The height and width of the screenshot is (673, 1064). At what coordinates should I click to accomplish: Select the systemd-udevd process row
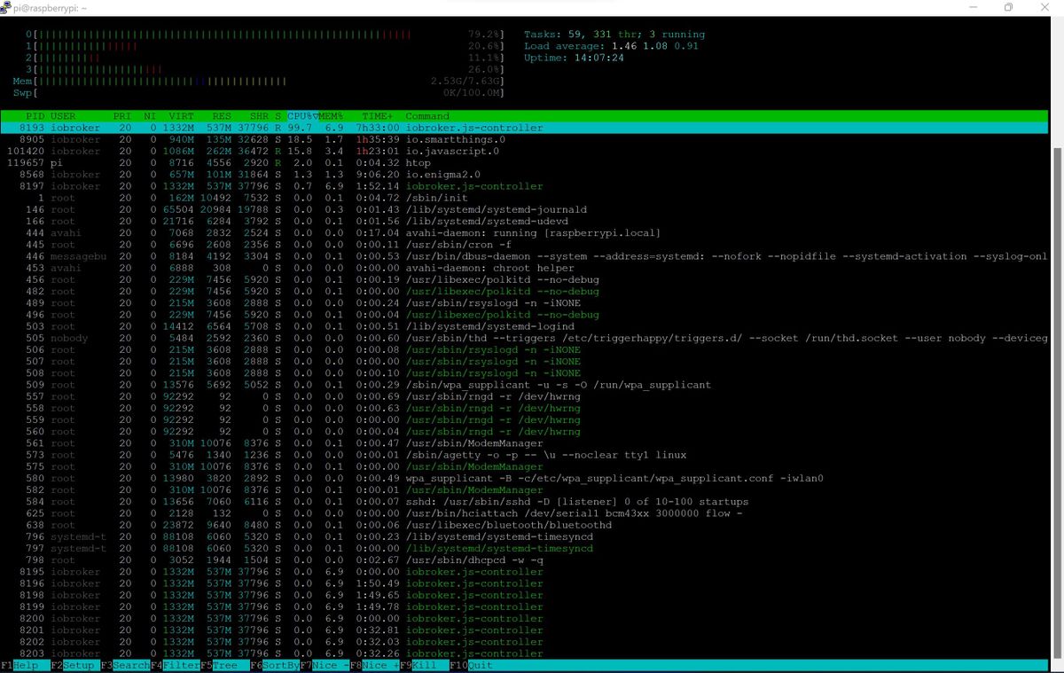(524, 221)
